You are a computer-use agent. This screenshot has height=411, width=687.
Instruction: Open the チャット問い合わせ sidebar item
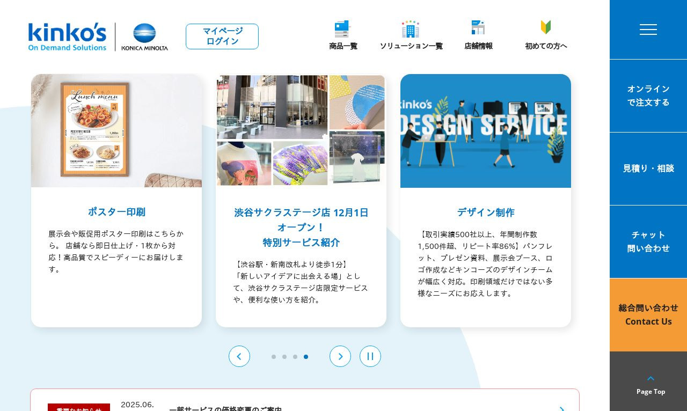pyautogui.click(x=648, y=241)
